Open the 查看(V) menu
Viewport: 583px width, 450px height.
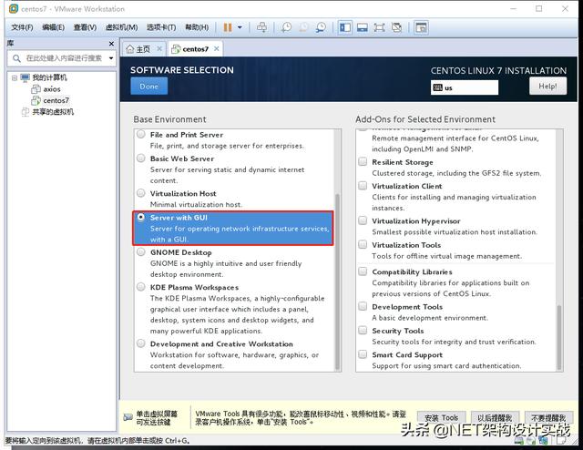[x=85, y=27]
